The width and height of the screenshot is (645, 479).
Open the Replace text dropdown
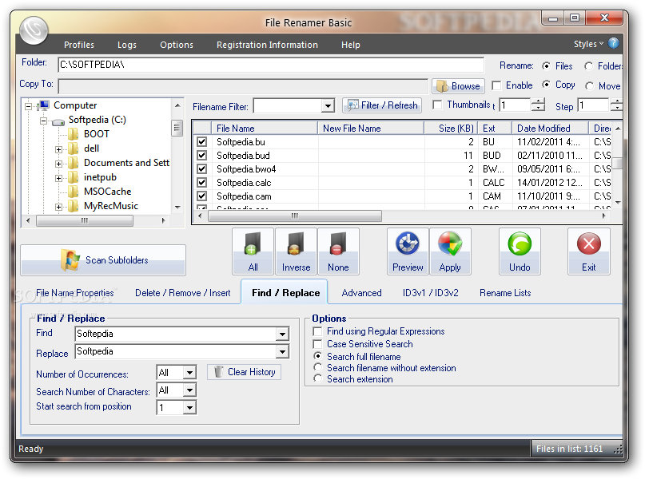[283, 351]
